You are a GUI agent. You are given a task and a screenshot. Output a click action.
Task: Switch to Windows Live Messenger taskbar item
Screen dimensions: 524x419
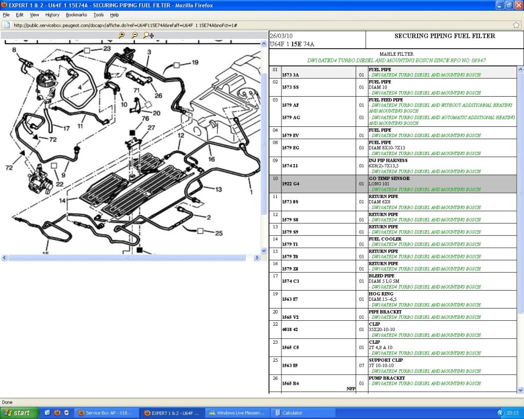pos(236,412)
